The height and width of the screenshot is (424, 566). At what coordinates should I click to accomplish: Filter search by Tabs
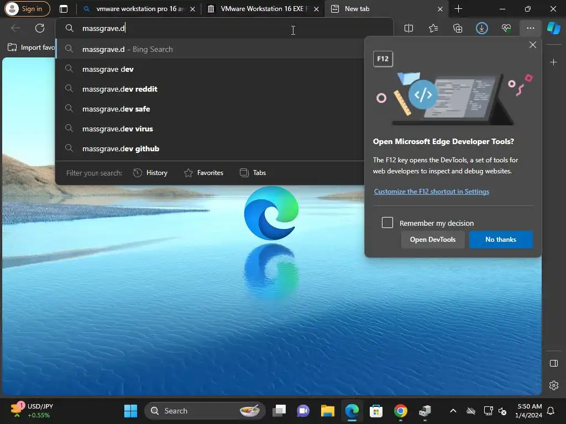253,173
